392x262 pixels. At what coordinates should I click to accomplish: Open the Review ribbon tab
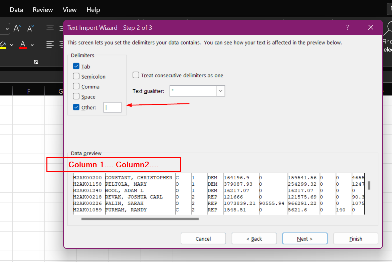click(43, 10)
